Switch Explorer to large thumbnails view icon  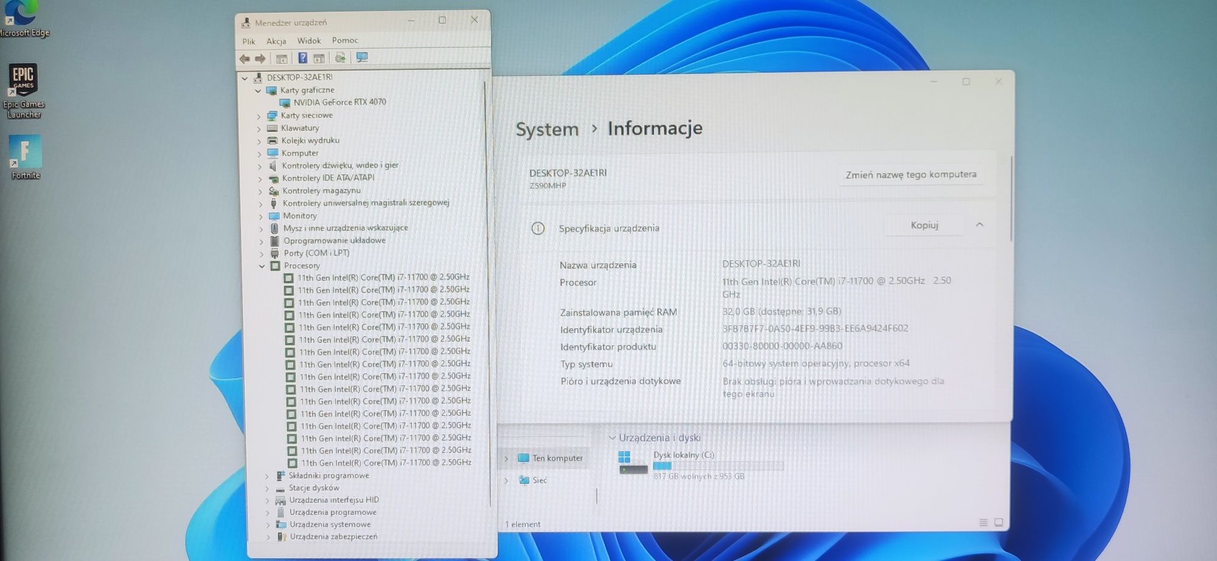pyautogui.click(x=999, y=523)
